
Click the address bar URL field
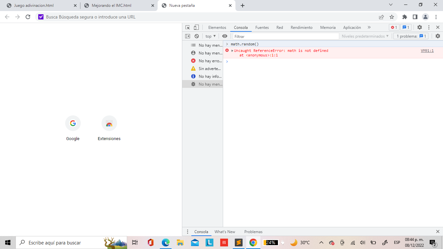click(208, 17)
